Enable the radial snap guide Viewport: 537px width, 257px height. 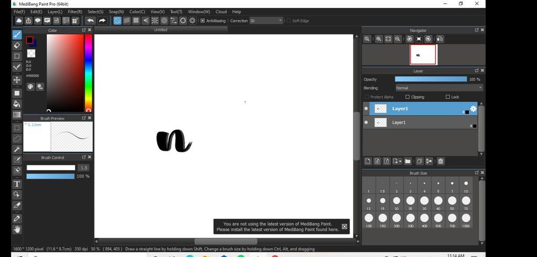(x=155, y=20)
